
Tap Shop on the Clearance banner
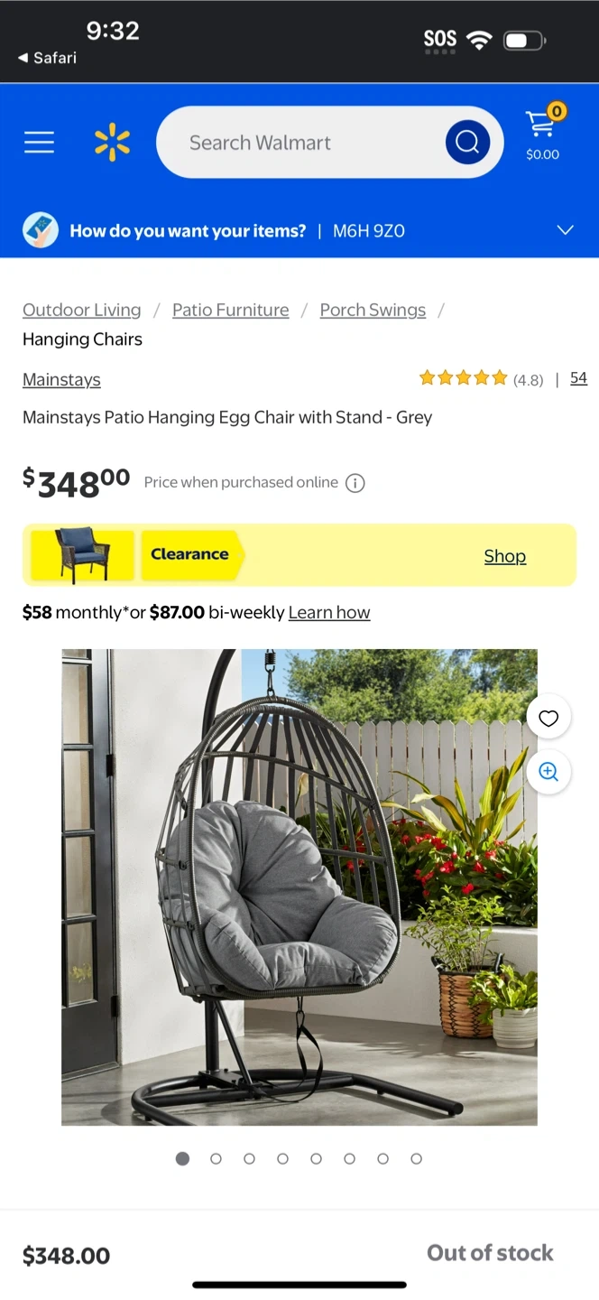click(x=505, y=556)
